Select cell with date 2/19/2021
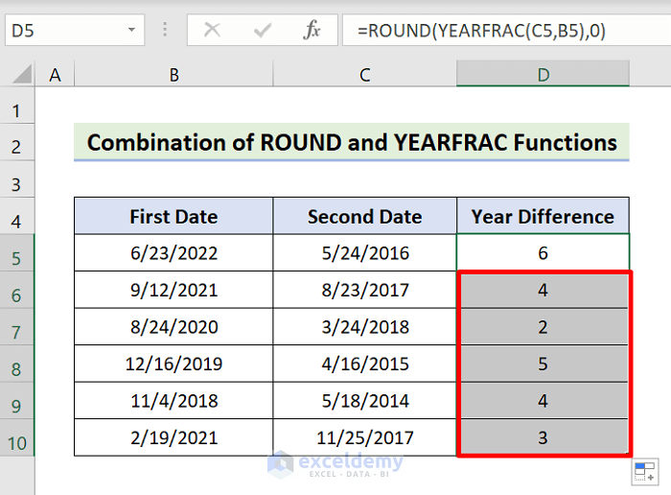 [x=174, y=437]
